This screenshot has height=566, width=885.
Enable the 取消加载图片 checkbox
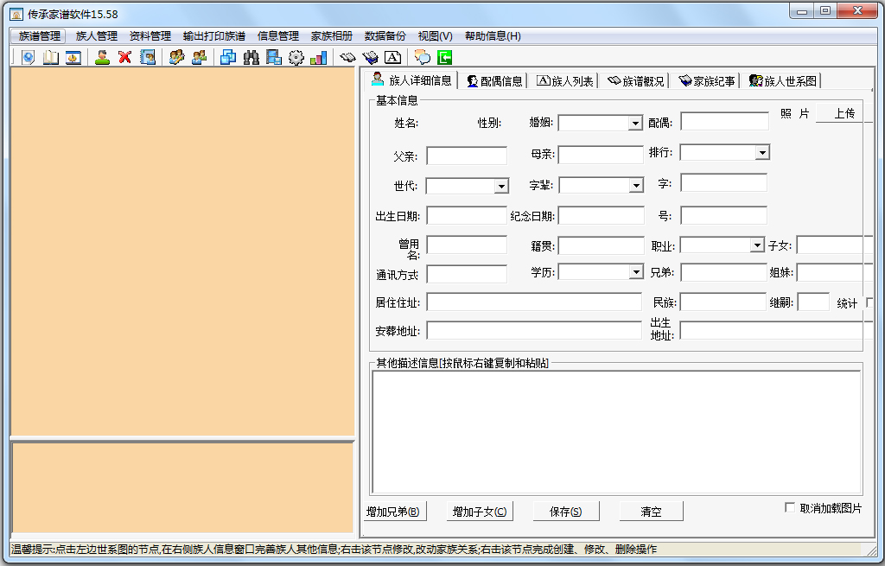[x=790, y=508]
